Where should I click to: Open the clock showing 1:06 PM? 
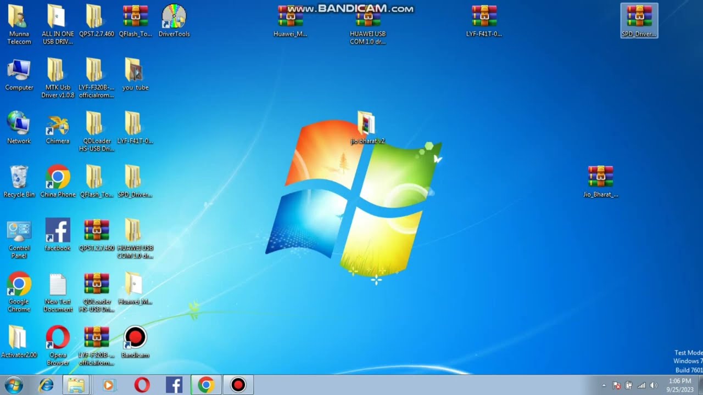(x=680, y=385)
